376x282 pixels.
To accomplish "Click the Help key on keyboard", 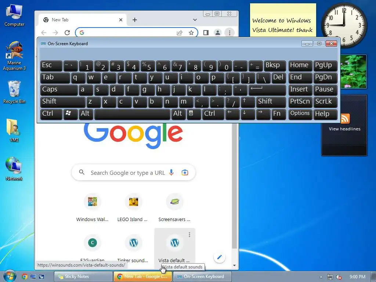I will click(325, 114).
